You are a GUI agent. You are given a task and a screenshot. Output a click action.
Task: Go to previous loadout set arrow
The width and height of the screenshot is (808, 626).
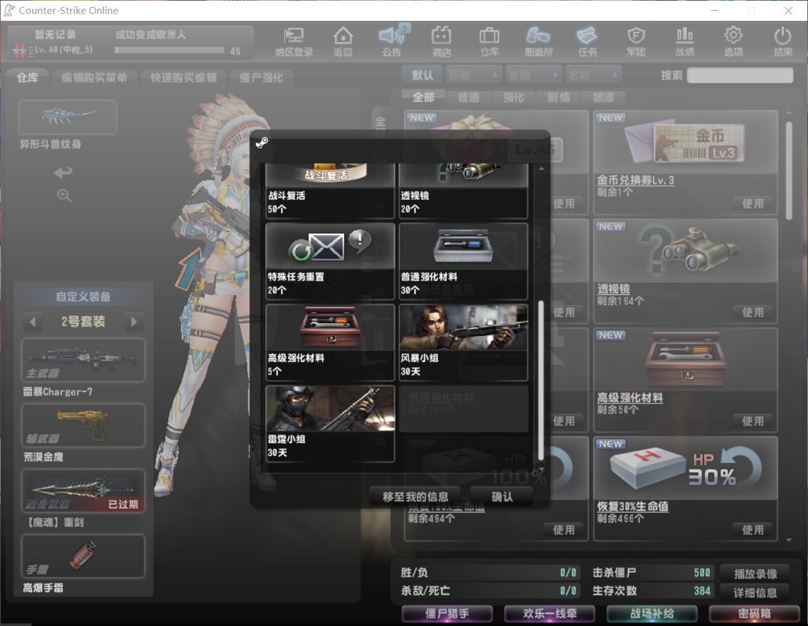coord(33,322)
